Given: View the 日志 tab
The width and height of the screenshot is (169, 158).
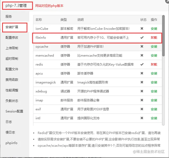Looking at the screenshot, I should click(15, 122).
